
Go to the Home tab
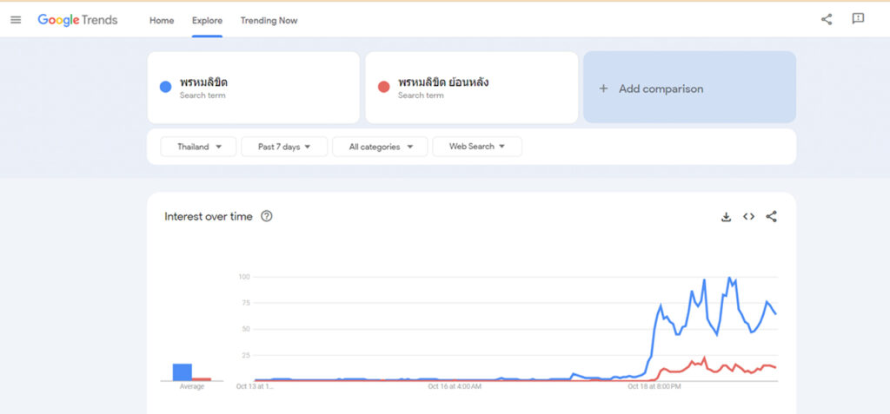pyautogui.click(x=162, y=21)
